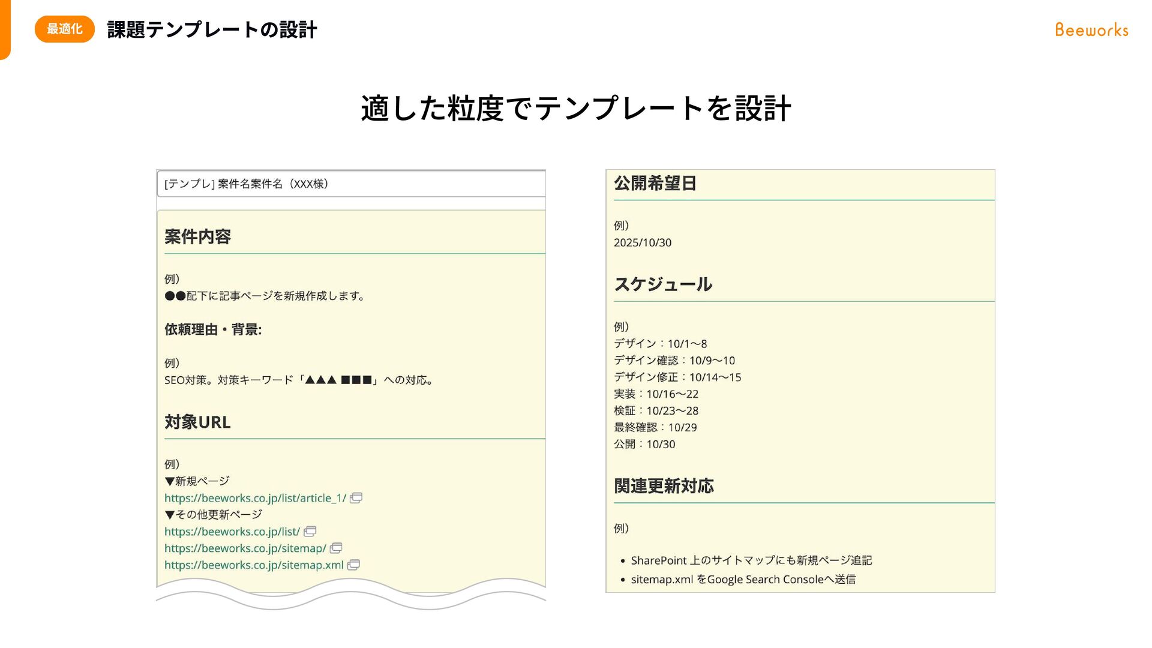The width and height of the screenshot is (1152, 648).
Task: Click the 案件内容 section heading
Action: coord(197,237)
